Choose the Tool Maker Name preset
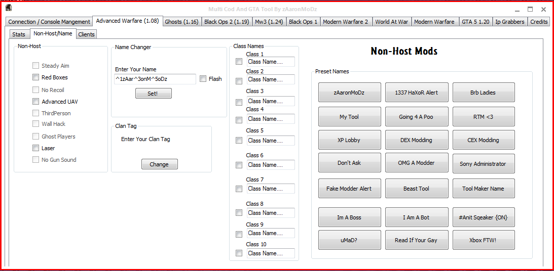The width and height of the screenshot is (554, 271). 484,189
